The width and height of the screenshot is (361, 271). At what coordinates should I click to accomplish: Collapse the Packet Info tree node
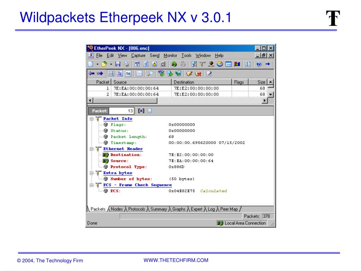(x=91, y=119)
